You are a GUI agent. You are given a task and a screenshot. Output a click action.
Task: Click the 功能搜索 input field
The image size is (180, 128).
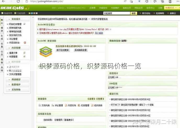(x=117, y=13)
